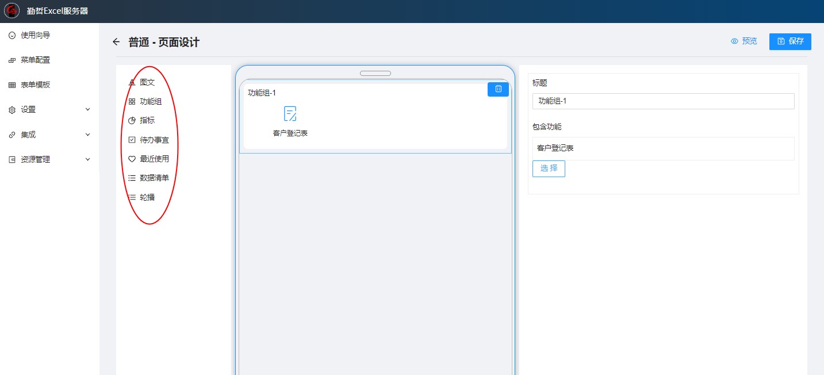824x375 pixels.
Task: Click the trash icon on 功能组-1
Action: coord(498,89)
